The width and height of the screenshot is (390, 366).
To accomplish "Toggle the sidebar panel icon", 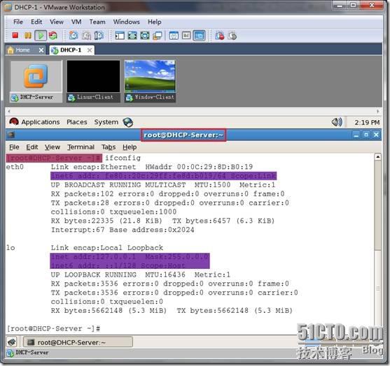I will pos(120,36).
